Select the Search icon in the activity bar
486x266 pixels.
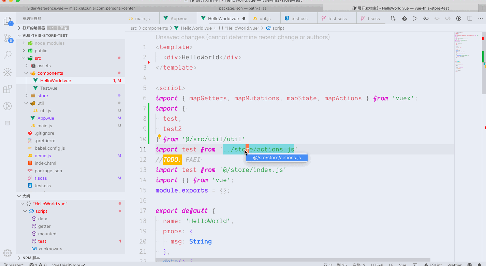(x=8, y=55)
